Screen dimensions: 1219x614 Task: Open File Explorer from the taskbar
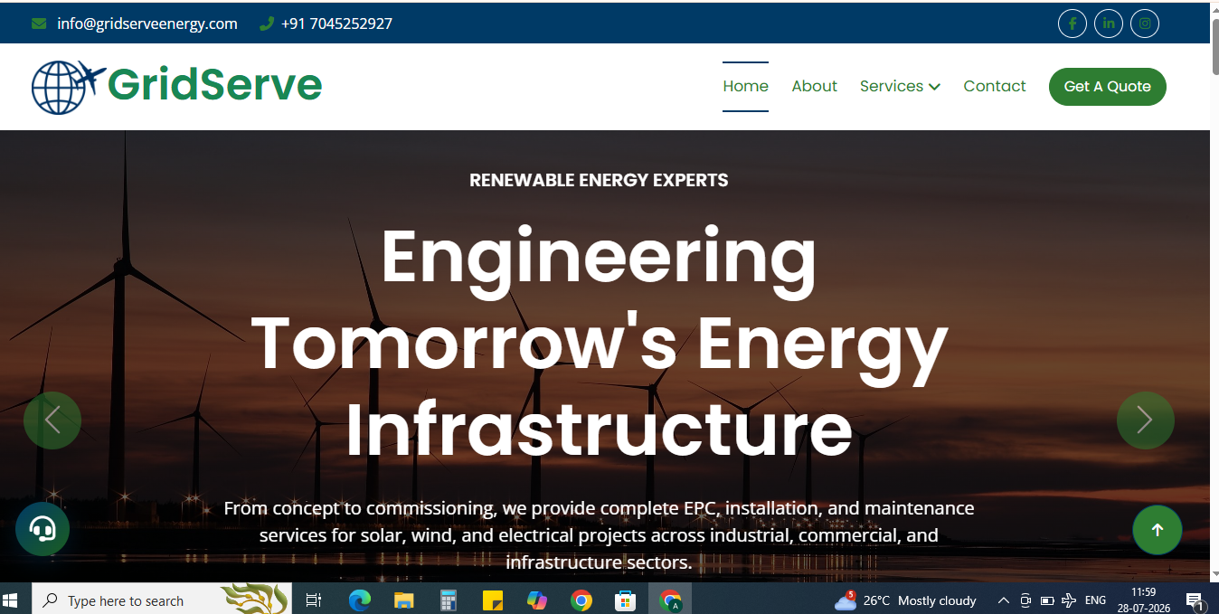pos(403,600)
